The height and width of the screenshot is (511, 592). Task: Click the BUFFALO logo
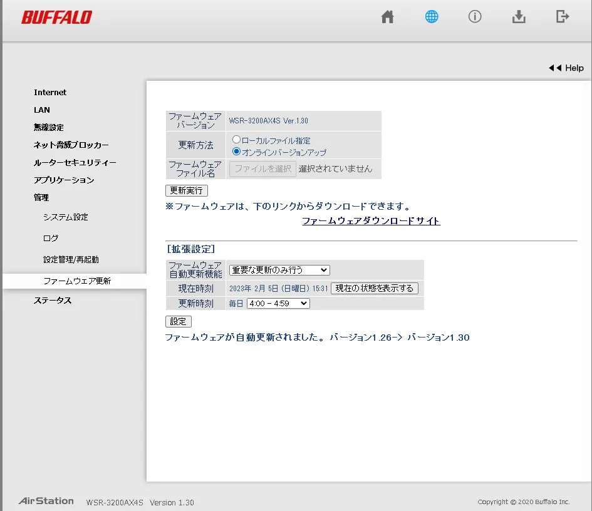[56, 18]
